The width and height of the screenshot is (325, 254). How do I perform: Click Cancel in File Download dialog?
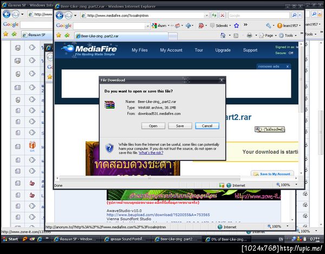[207, 126]
